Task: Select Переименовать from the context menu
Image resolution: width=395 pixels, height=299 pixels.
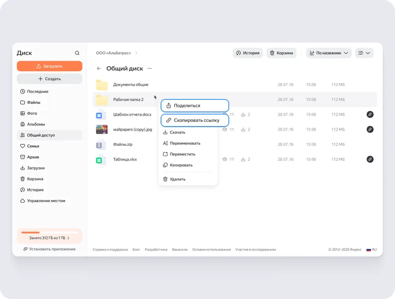Action: pos(188,143)
